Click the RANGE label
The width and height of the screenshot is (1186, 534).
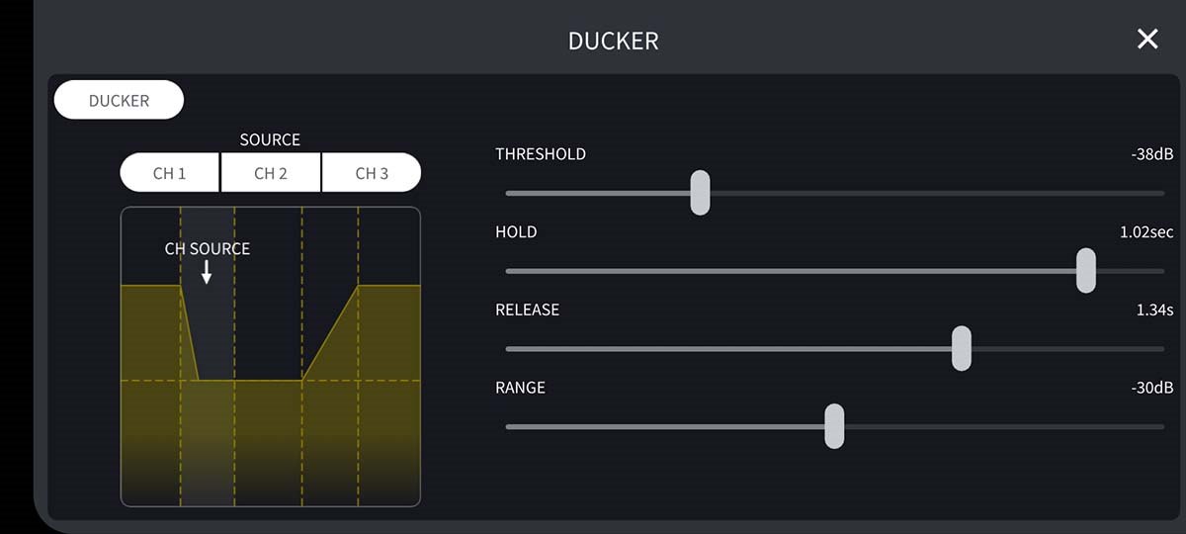tap(520, 388)
